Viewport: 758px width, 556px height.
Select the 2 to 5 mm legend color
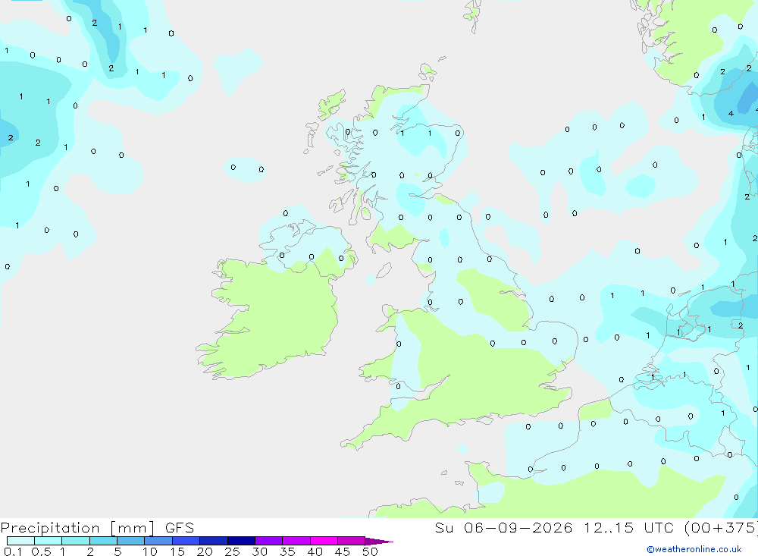coord(103,541)
